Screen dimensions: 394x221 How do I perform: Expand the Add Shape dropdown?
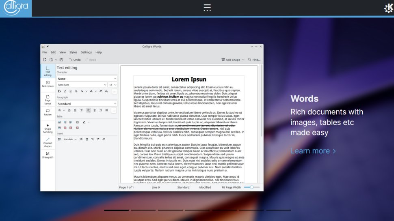coord(243,60)
